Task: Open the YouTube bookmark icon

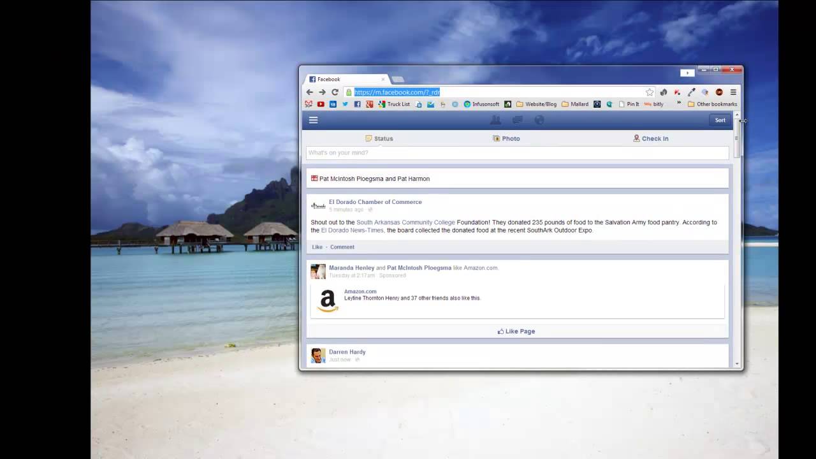Action: (321, 104)
